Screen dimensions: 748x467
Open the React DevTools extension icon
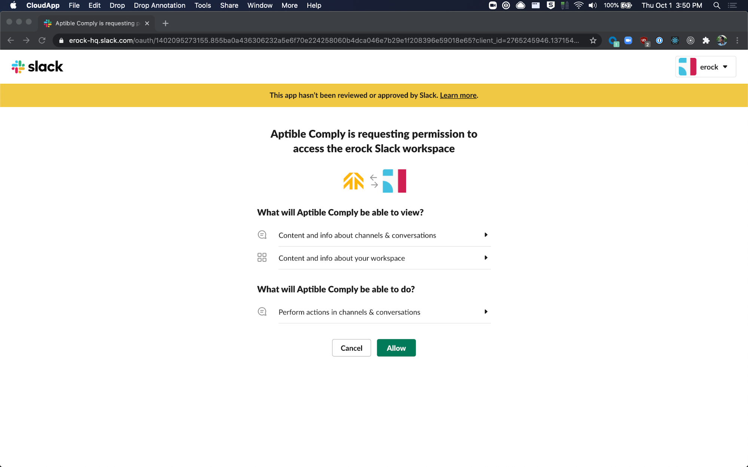point(675,40)
